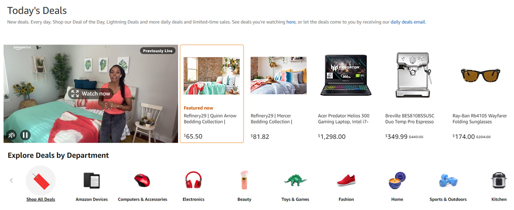Choose the Beauty makeup brush icon
This screenshot has width=514, height=210.
tap(244, 180)
